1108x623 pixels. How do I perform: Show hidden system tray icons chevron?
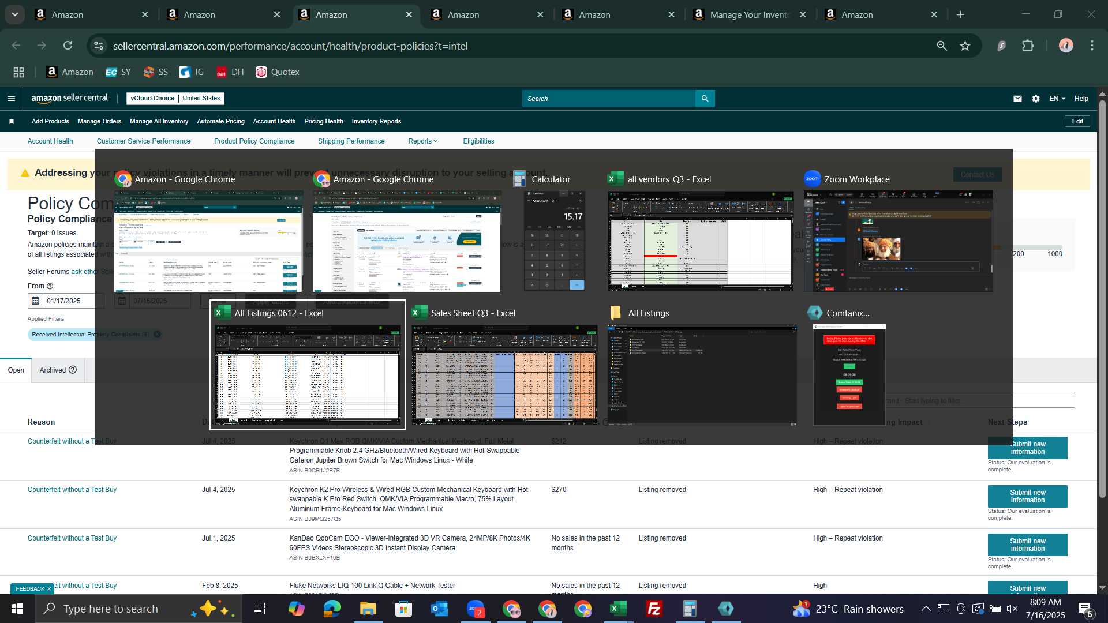tap(926, 609)
